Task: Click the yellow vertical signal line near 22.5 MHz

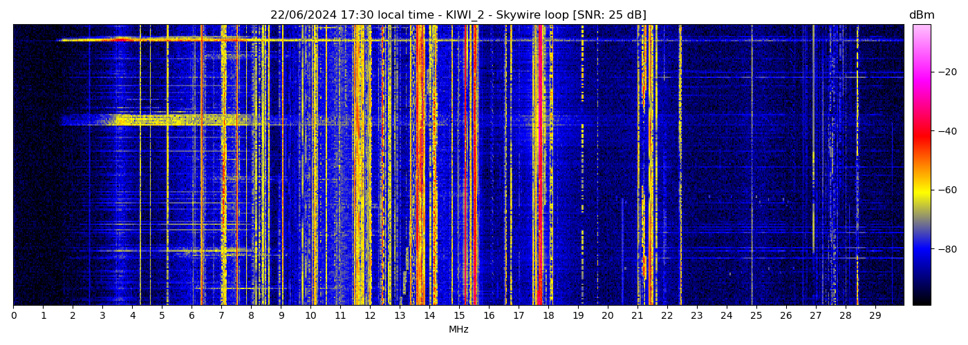Action: point(680,166)
